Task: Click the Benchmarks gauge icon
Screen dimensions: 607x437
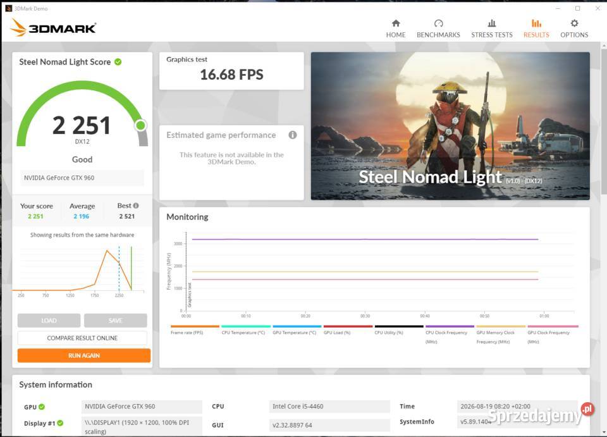Action: [x=438, y=23]
